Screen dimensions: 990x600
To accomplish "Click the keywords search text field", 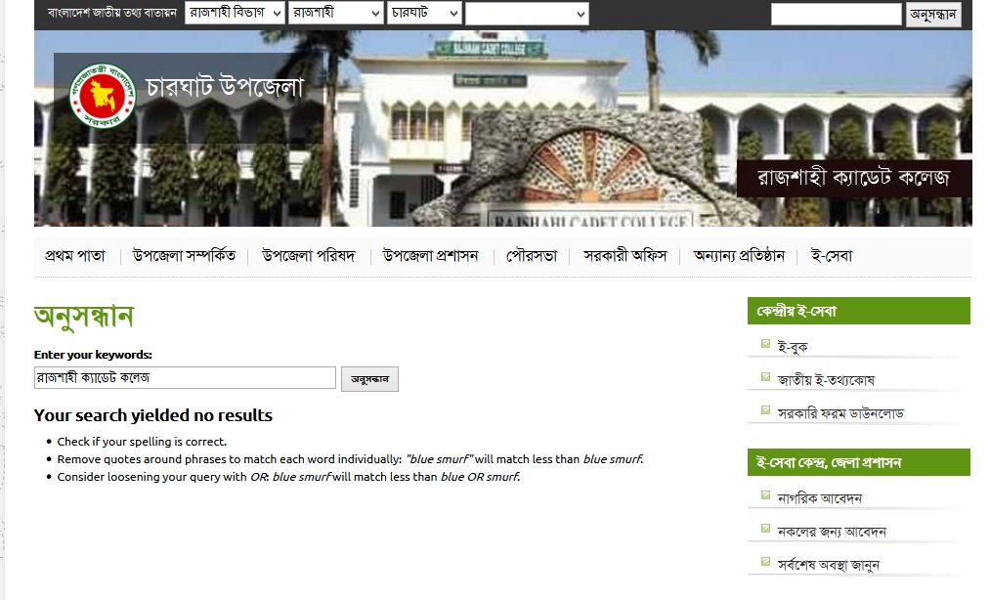I will pos(185,377).
